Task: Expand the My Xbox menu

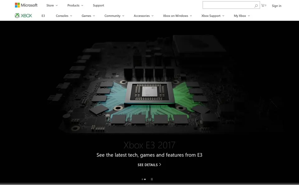Action: click(242, 16)
